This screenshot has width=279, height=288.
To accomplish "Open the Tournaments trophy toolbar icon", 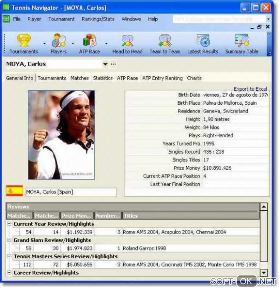I will pyautogui.click(x=24, y=44).
